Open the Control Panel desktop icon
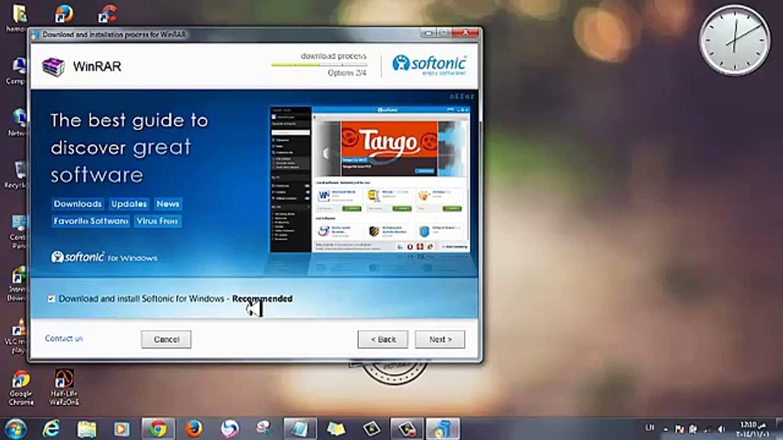Screen dimensions: 783x440 click(18, 232)
